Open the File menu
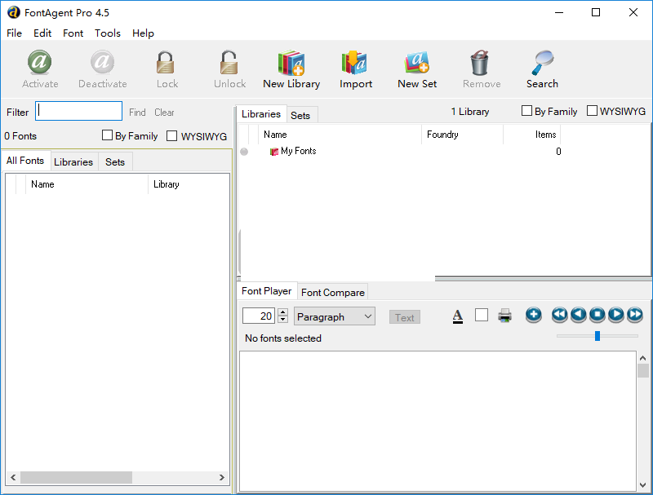This screenshot has height=495, width=653. 14,33
